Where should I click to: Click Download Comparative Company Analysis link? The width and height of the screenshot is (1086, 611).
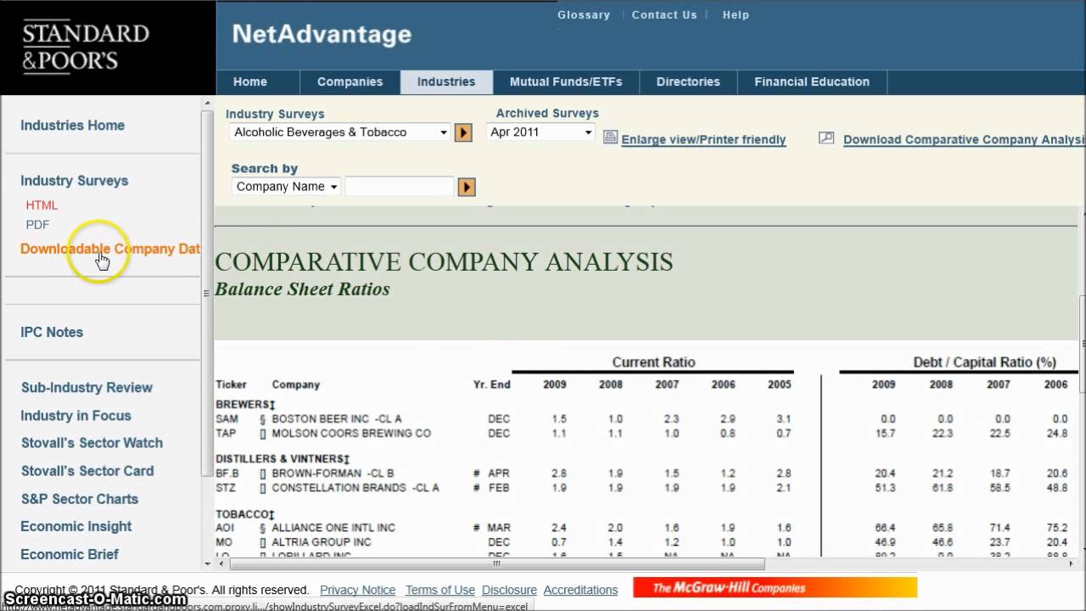pyautogui.click(x=964, y=140)
